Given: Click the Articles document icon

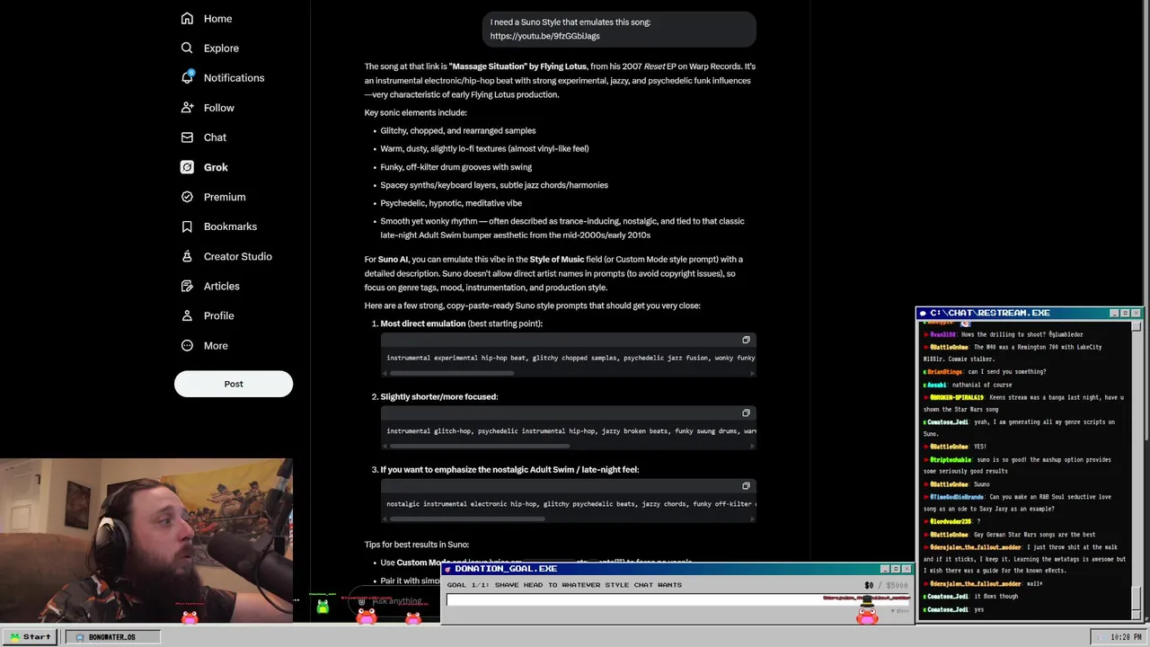Looking at the screenshot, I should pyautogui.click(x=187, y=285).
